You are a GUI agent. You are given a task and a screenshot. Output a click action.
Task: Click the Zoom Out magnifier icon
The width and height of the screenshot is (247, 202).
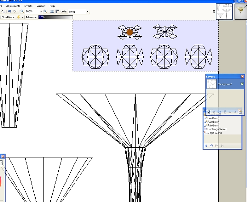pyautogui.click(x=22, y=11)
